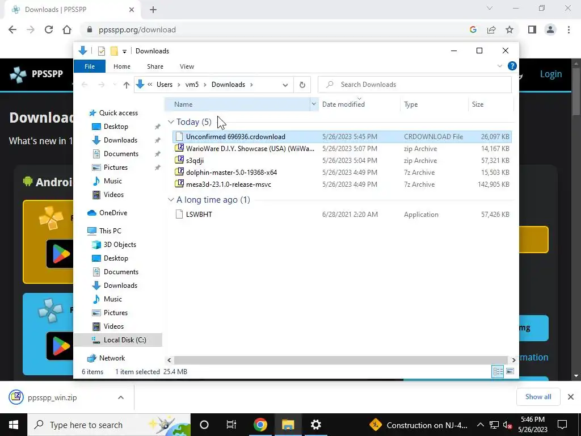Open Chrome side panel icon
Viewport: 581px width, 436px height.
point(532,30)
